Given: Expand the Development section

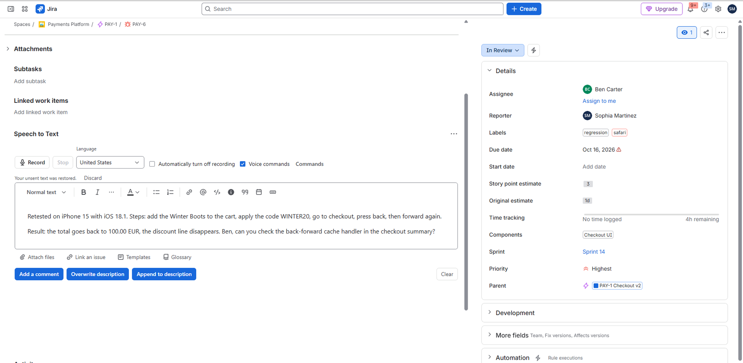Looking at the screenshot, I should coord(489,313).
